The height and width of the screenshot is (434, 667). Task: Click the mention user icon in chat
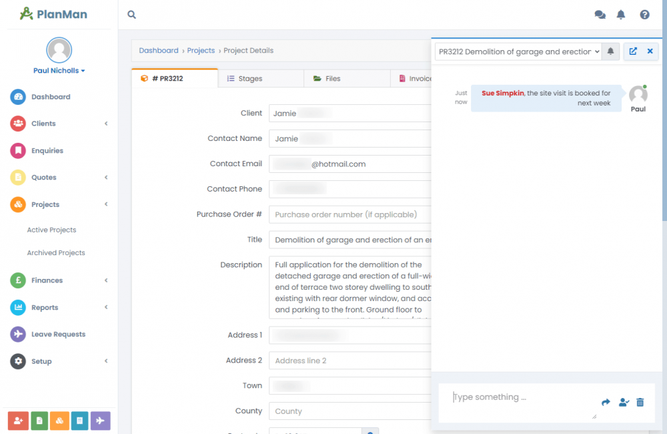(624, 402)
